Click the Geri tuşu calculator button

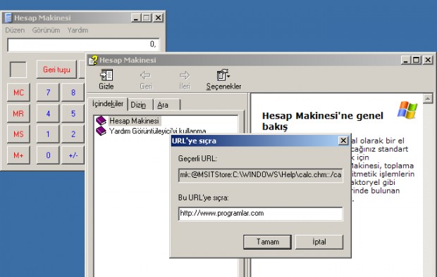tap(56, 70)
